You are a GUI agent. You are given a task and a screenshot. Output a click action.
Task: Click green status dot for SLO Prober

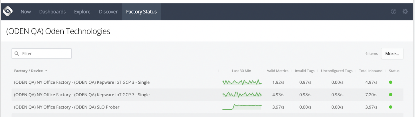click(x=390, y=107)
